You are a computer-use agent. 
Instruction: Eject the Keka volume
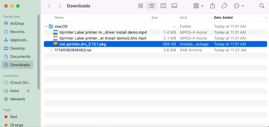pyautogui.click(x=28, y=91)
